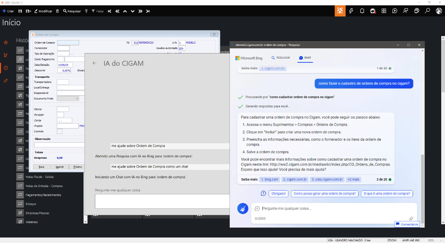Image resolution: width=445 pixels, height=243 pixels.
Task: Click the IA do CIGAM question text box
Action: 162,201
